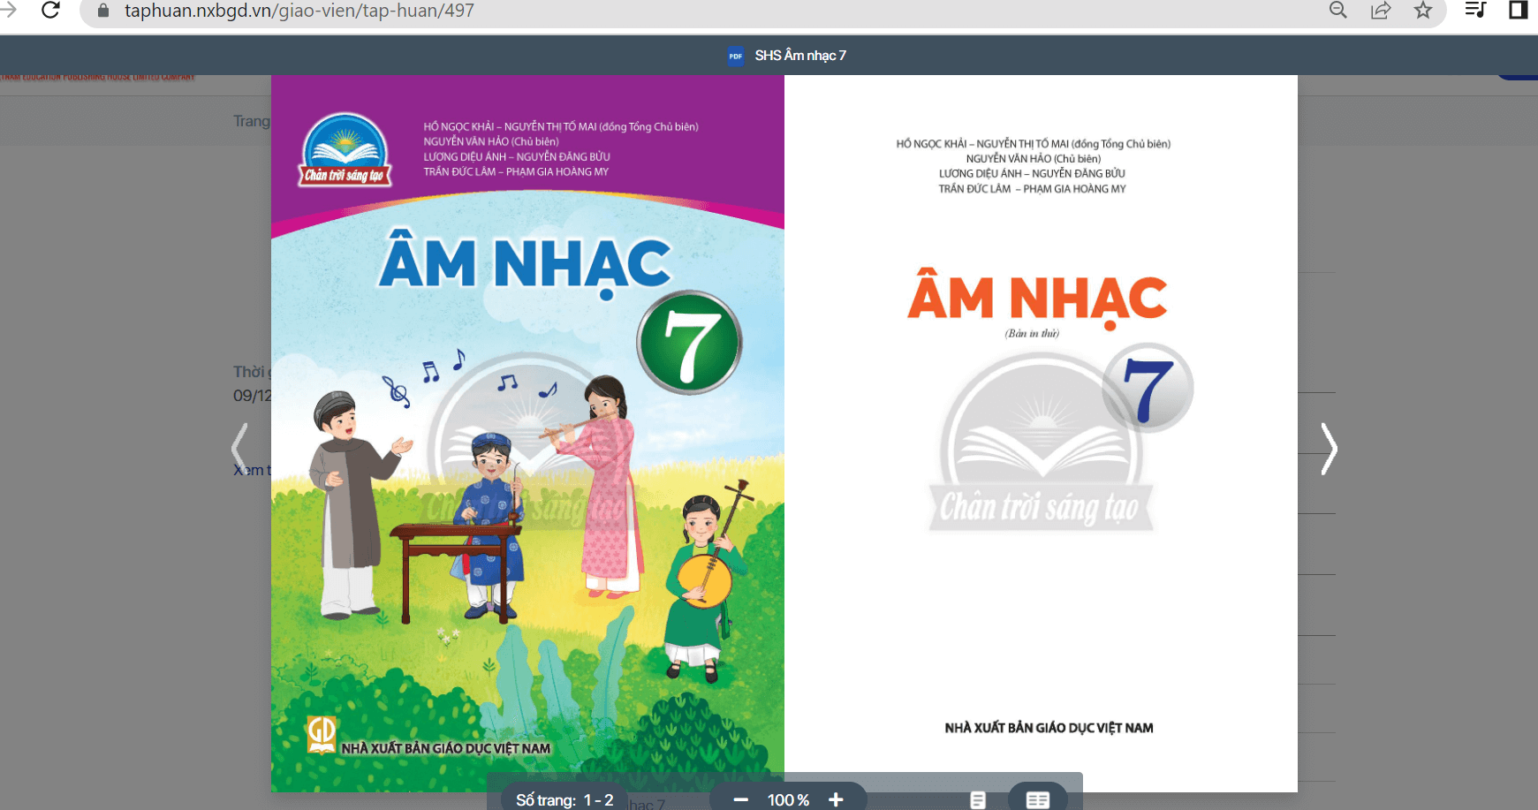This screenshot has height=810, width=1538.
Task: Click the 100 % zoom level value
Action: click(x=788, y=799)
